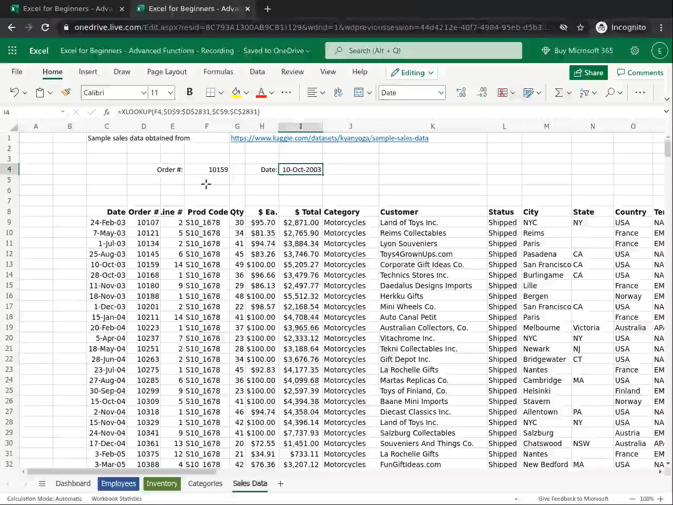Toggle bold formatting in the ribbon
Image resolution: width=673 pixels, height=505 pixels.
pyautogui.click(x=189, y=93)
